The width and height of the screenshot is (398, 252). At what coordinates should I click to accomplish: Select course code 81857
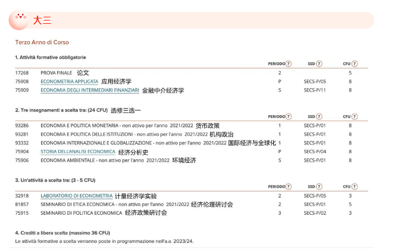[22, 204]
